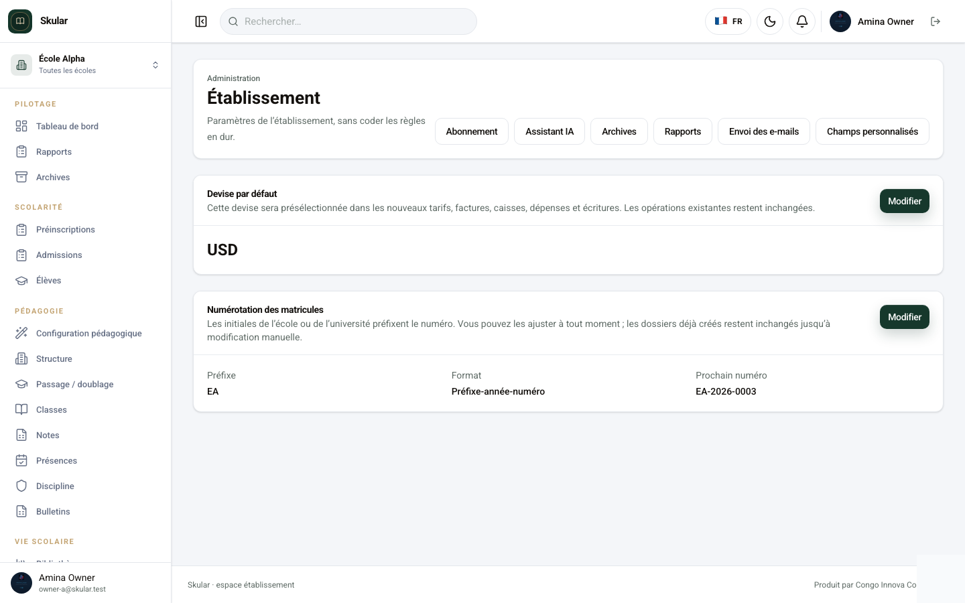Click the logout icon

pyautogui.click(x=936, y=21)
